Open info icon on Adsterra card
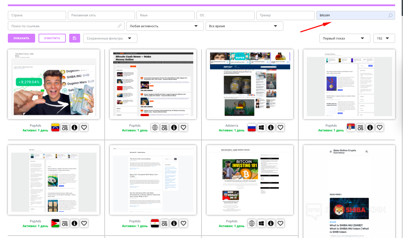 (271, 128)
